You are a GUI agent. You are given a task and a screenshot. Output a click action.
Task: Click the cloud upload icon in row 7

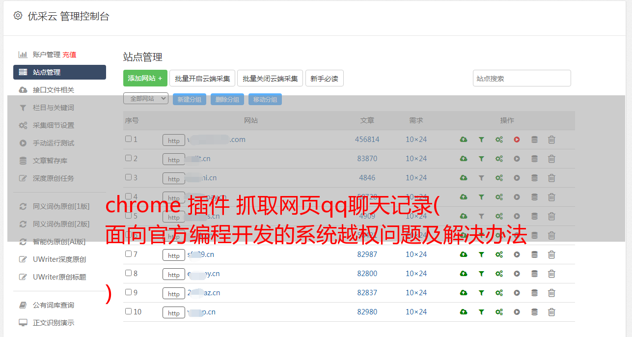pyautogui.click(x=464, y=254)
